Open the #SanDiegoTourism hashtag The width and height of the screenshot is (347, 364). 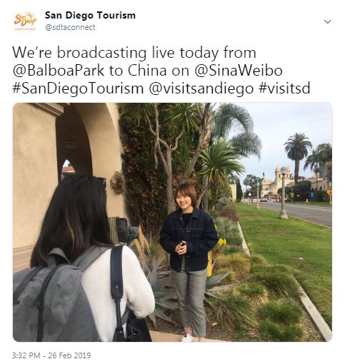(x=78, y=89)
